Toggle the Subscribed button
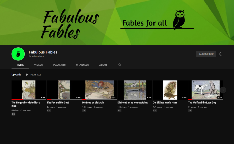234x144 pixels. (x=206, y=54)
